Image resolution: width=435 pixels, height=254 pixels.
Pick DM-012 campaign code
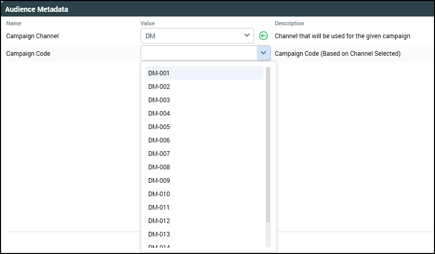[x=159, y=221]
